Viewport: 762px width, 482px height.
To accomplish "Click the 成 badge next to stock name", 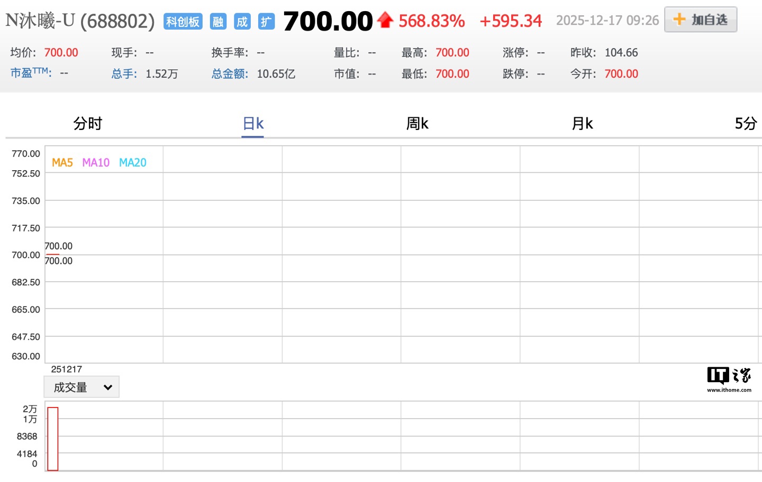I will pos(242,22).
